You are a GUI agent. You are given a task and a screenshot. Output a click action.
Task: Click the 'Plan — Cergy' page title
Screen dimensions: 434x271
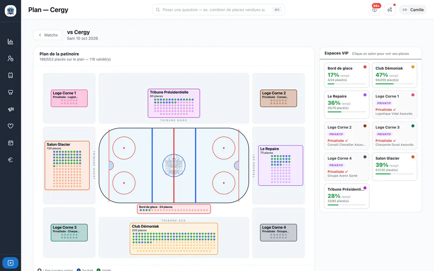(48, 10)
